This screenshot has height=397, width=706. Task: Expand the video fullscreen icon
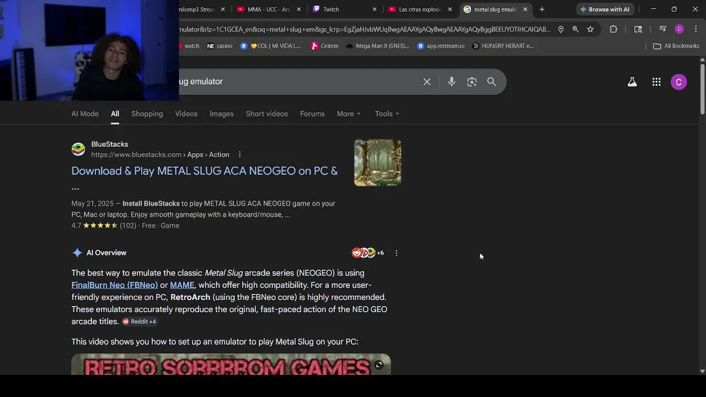click(379, 365)
